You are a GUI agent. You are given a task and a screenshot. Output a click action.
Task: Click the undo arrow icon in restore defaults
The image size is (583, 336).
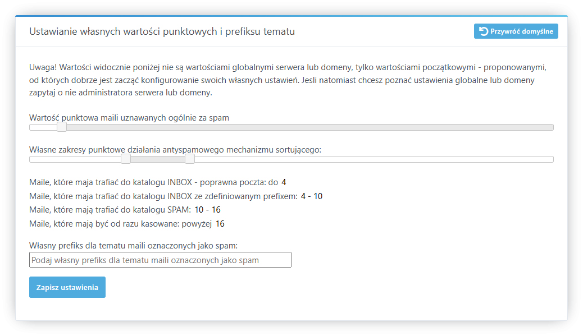tap(484, 31)
